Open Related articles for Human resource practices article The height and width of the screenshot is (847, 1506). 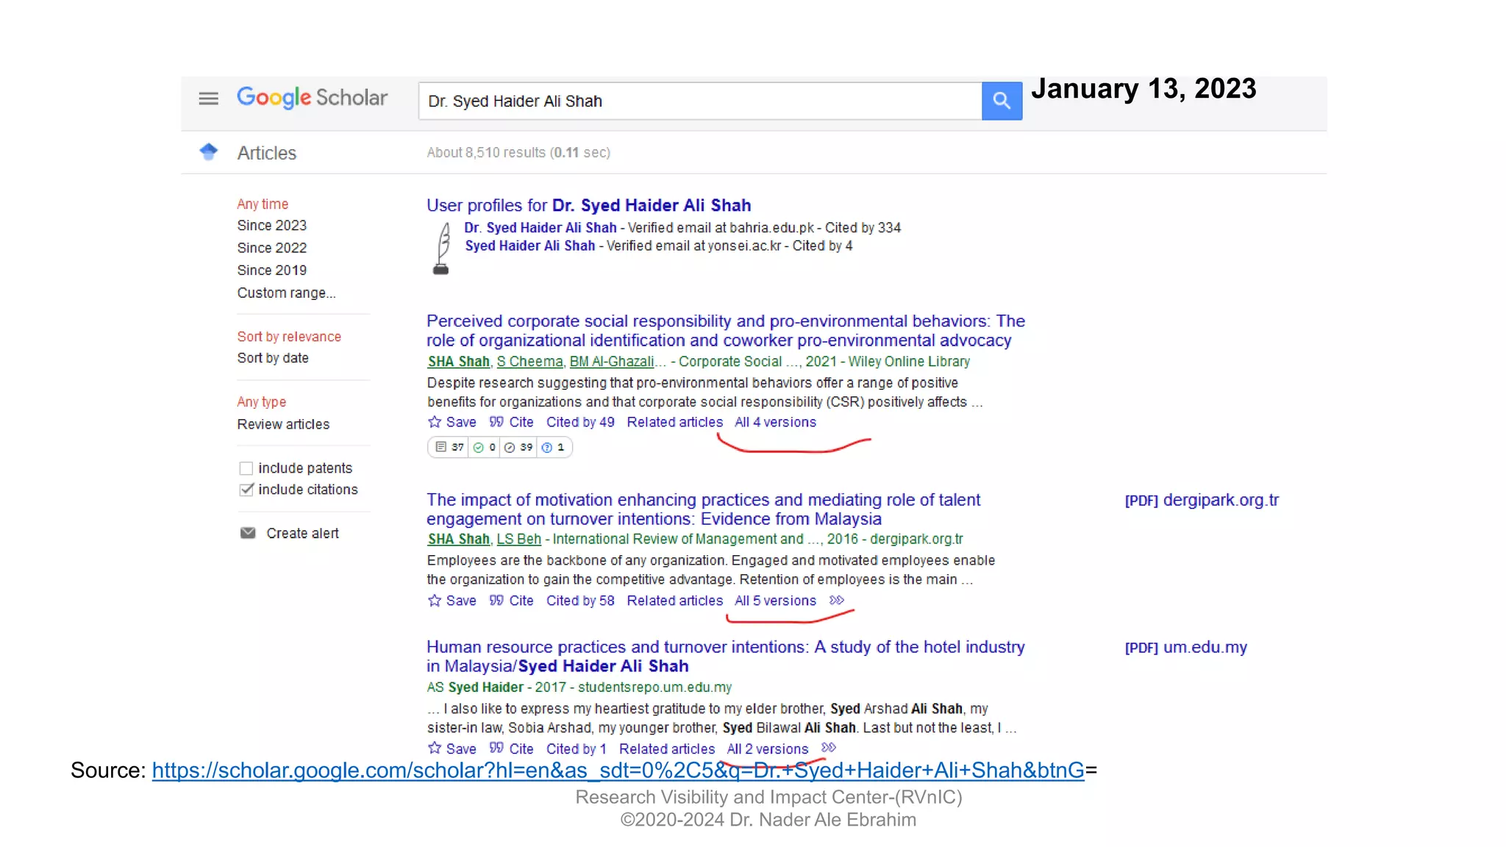[667, 748]
